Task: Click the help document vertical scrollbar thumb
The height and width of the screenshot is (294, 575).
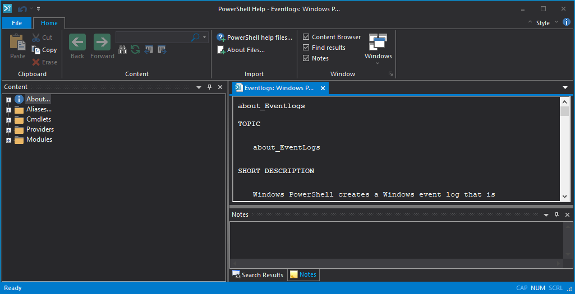Action: tap(564, 111)
